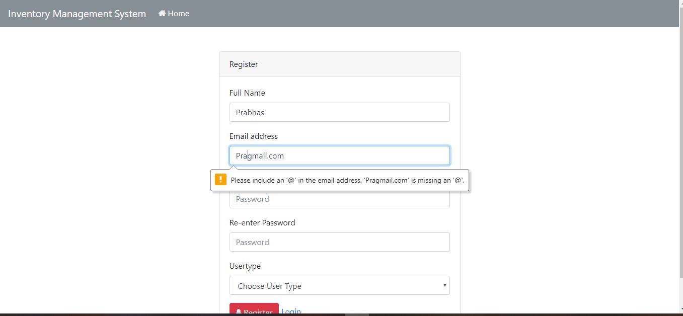Screen dimensions: 683x316
Task: Click inside the Full Name field
Action: click(339, 112)
